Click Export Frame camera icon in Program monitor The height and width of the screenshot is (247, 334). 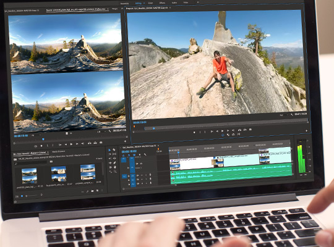coord(250,129)
